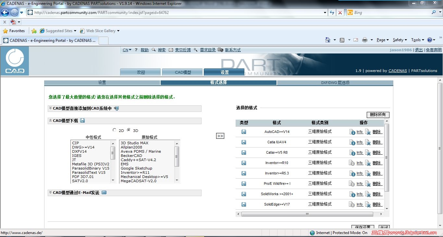Viewport: 443px width, 237px height.
Task: Click the envelope icon beside the E-Mail发送 heading
Action: pos(104,193)
